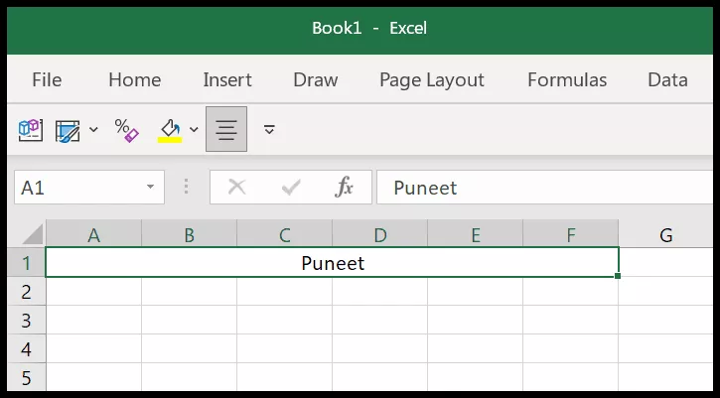Open the Name Box dropdown arrow
This screenshot has height=398, width=720.
(x=150, y=187)
